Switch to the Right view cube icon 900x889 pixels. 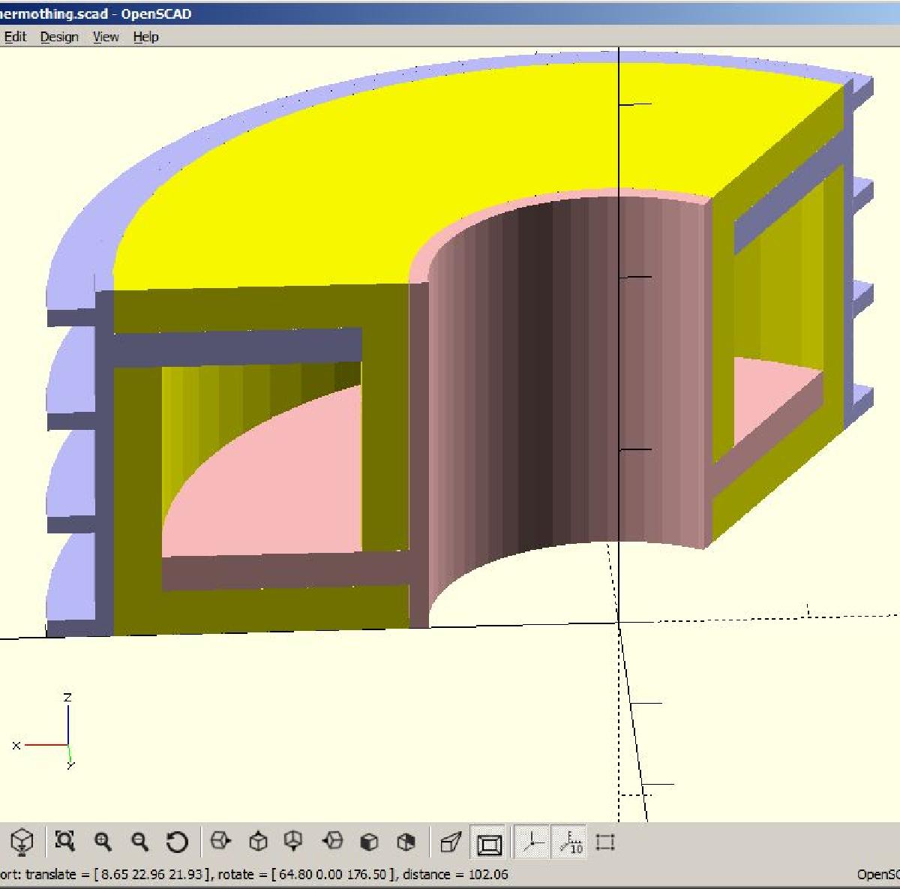pyautogui.click(x=220, y=842)
